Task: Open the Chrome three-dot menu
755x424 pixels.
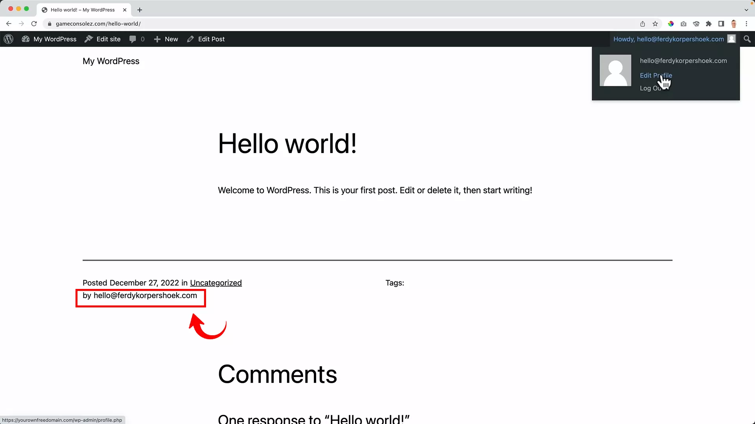Action: pyautogui.click(x=747, y=24)
